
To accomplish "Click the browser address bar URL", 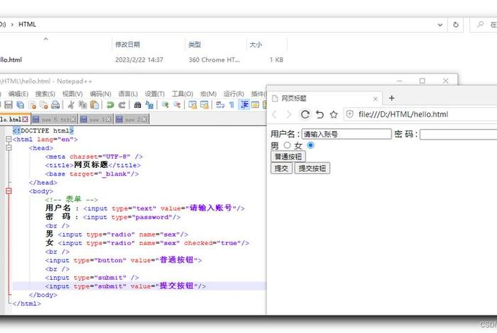I will pyautogui.click(x=403, y=115).
